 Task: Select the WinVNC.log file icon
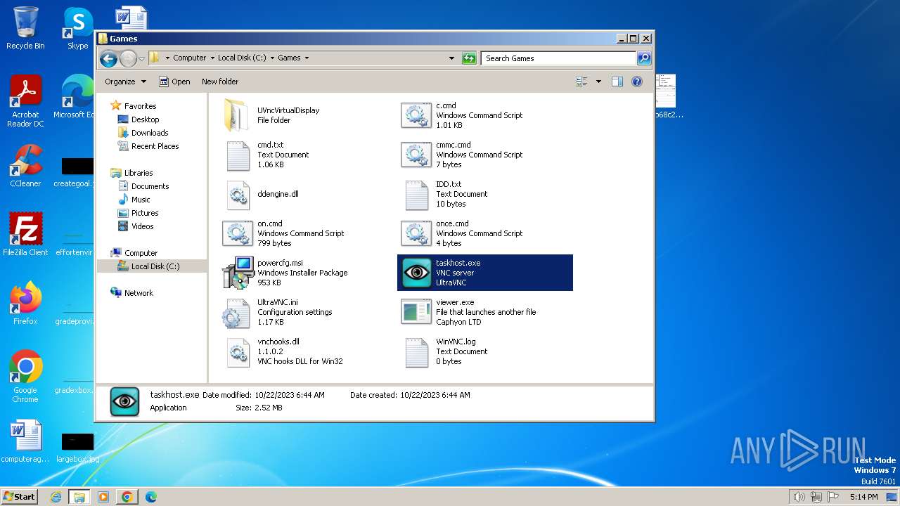tap(416, 351)
